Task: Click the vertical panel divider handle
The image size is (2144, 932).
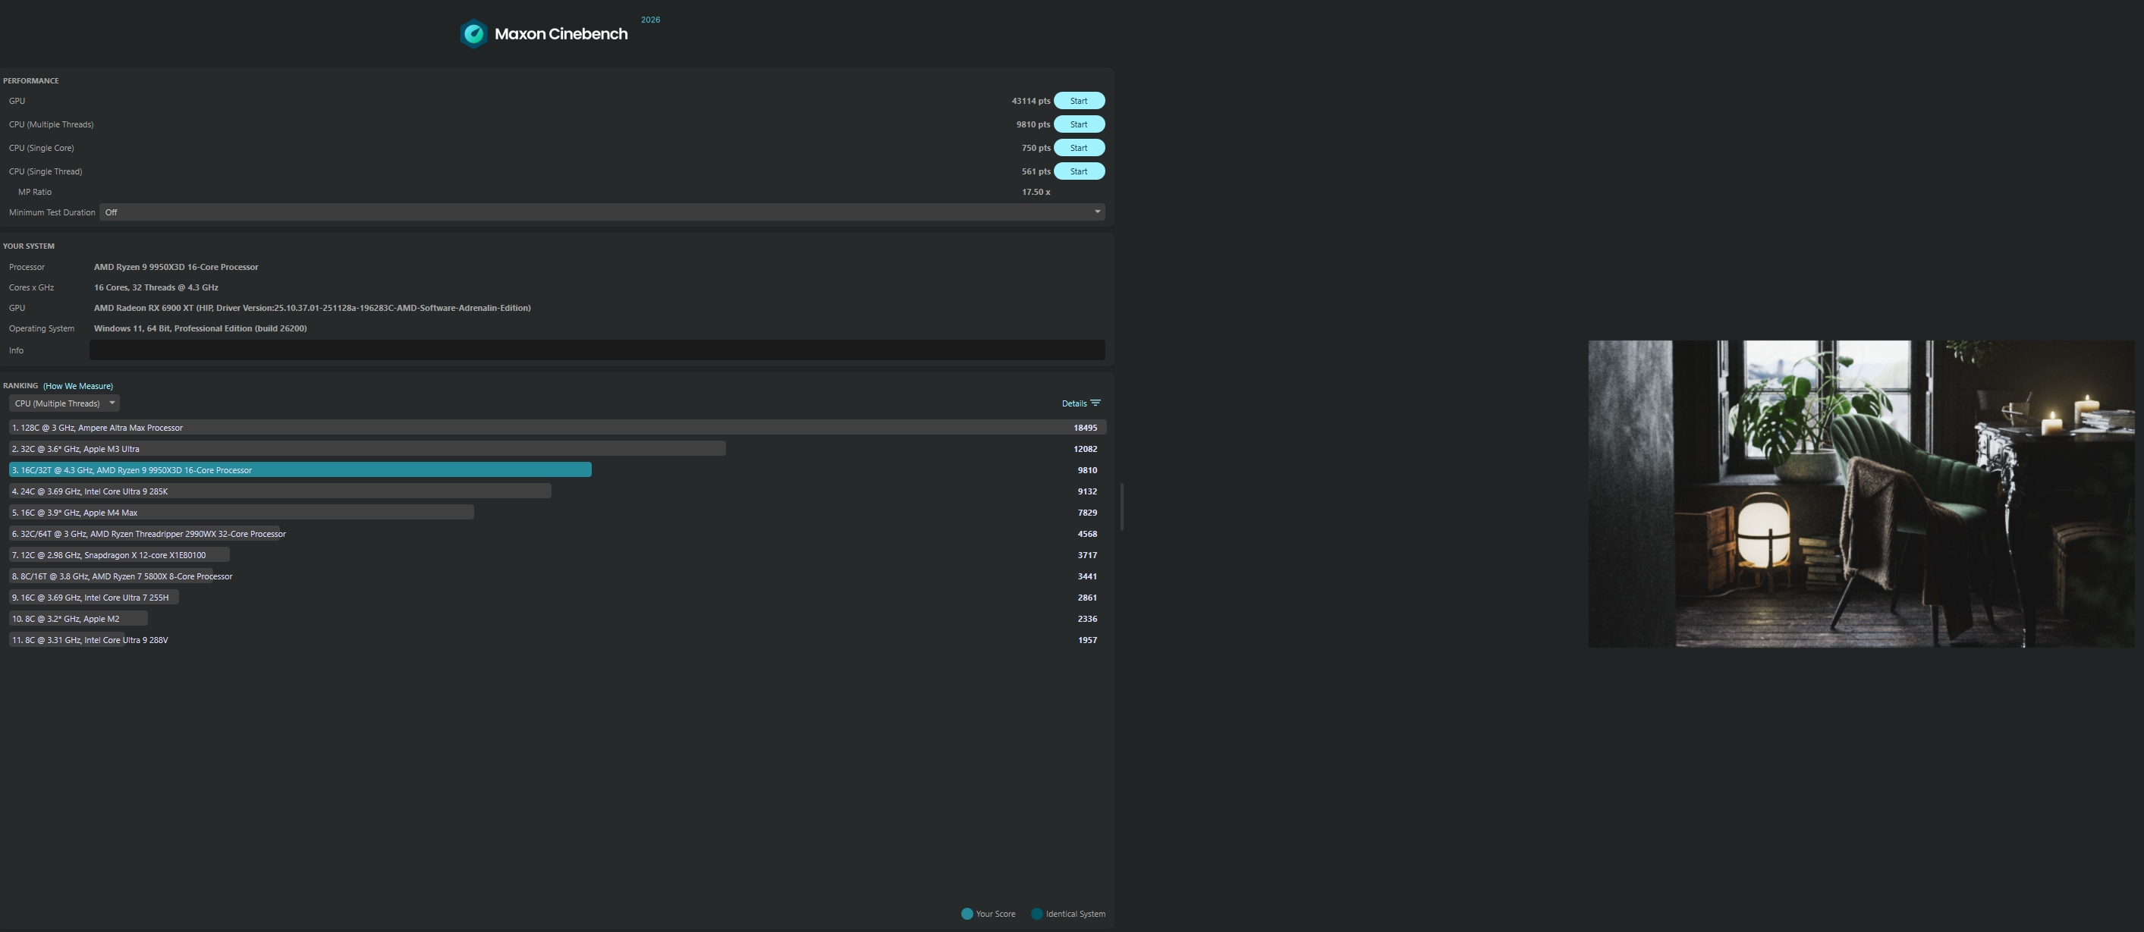Action: [x=1122, y=506]
